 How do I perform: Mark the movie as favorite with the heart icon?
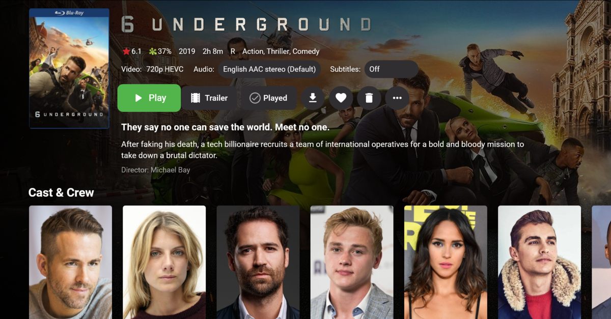tap(341, 98)
